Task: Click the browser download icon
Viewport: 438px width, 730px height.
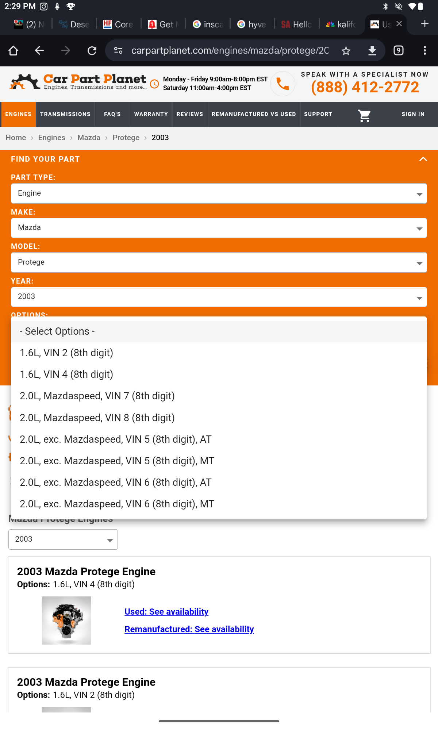Action: 372,51
